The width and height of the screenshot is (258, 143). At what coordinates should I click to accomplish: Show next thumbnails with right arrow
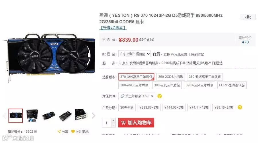click(93, 116)
